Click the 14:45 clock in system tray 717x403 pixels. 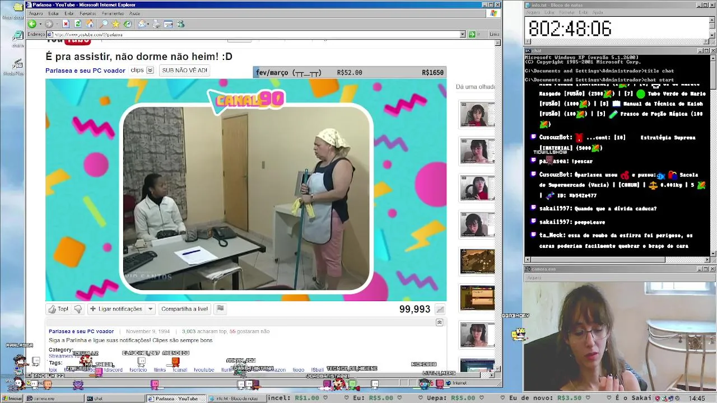[697, 399]
